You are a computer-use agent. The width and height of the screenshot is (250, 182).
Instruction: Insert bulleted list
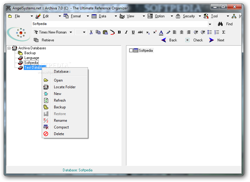(210, 32)
